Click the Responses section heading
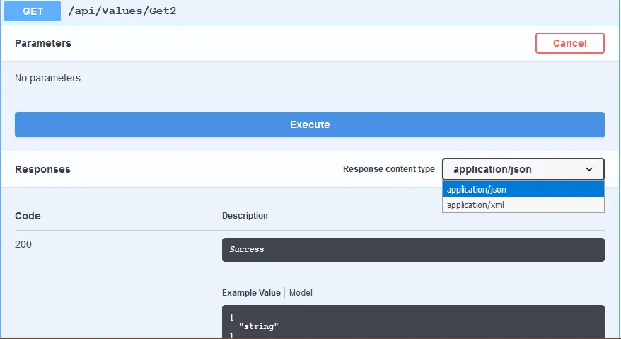 coord(42,169)
